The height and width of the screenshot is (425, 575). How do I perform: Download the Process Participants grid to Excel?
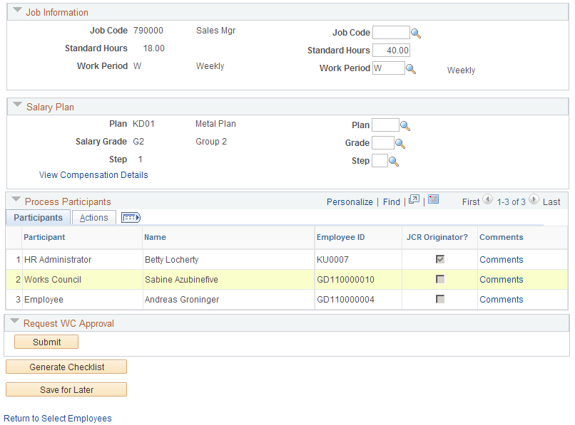click(432, 201)
